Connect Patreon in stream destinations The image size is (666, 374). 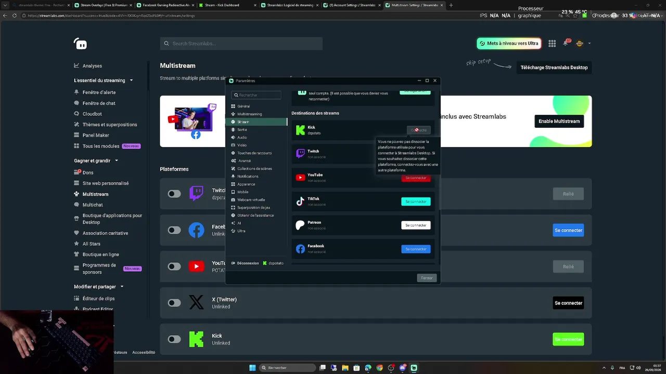[416, 225]
